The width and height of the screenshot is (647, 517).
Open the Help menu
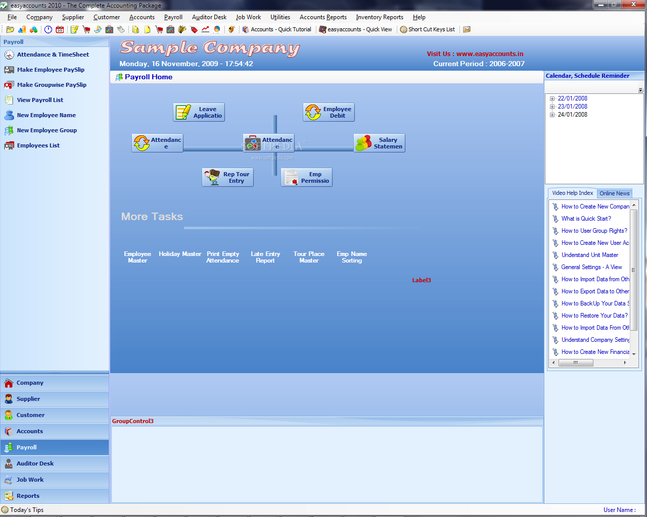[419, 17]
